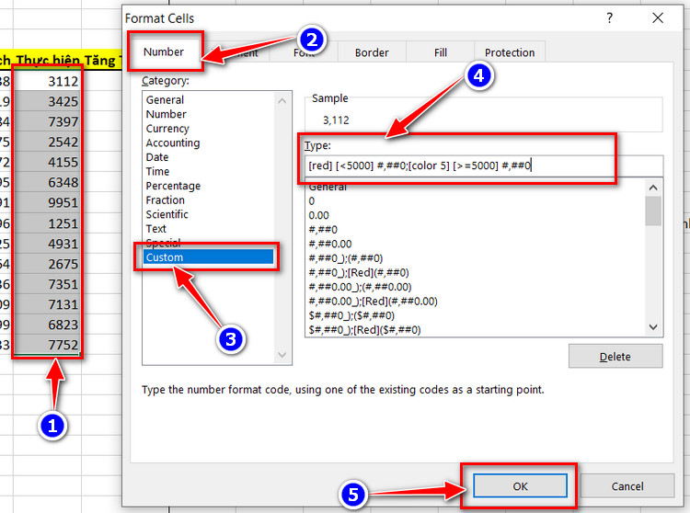Click the format list scrollbar thumb
This screenshot has height=513, width=690.
pyautogui.click(x=653, y=211)
